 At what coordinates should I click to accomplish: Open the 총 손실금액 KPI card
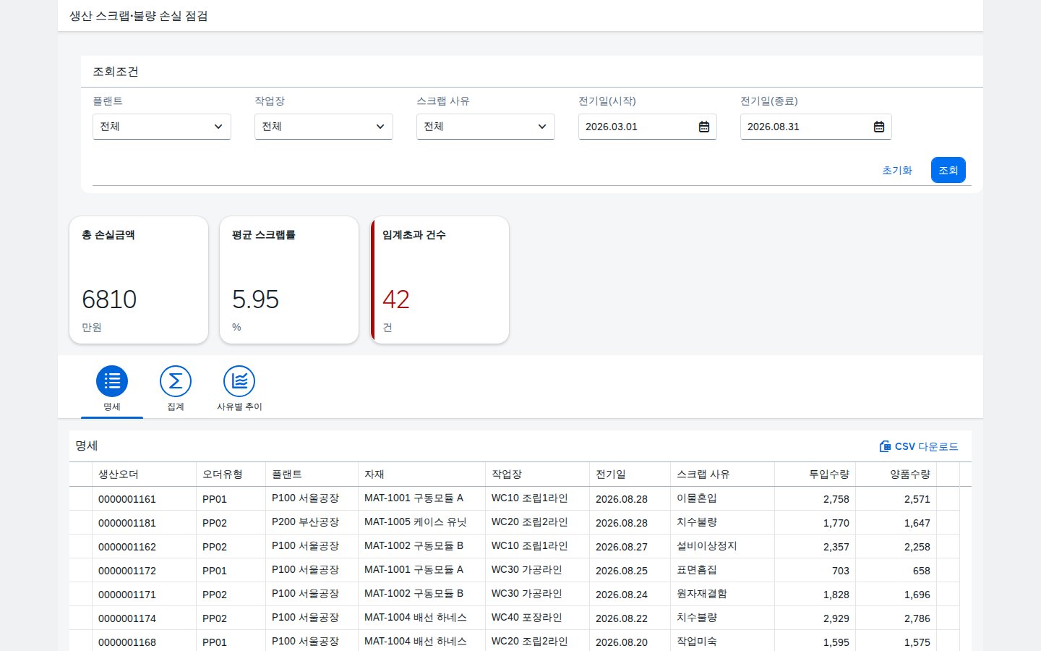[x=139, y=280]
